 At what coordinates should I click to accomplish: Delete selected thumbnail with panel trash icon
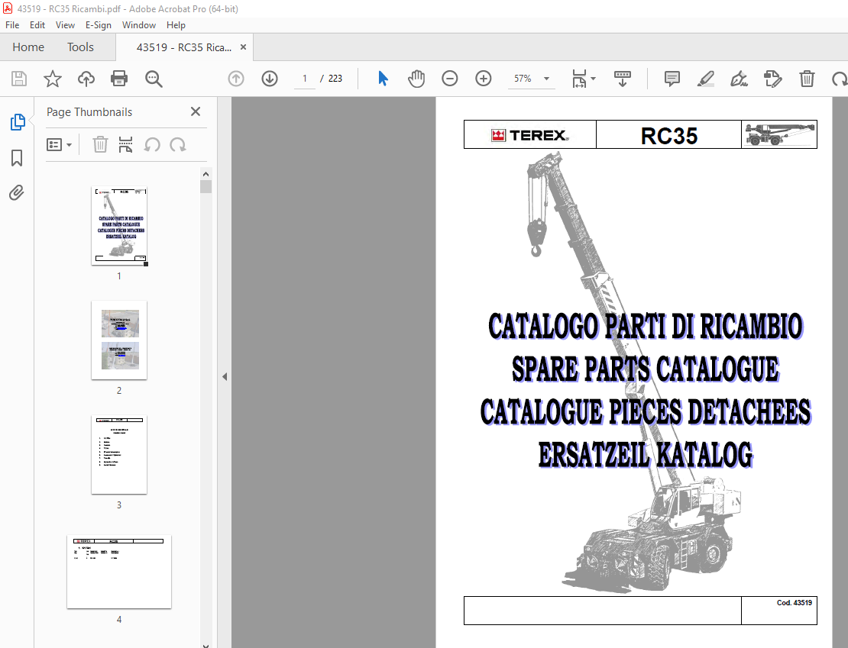click(x=100, y=145)
